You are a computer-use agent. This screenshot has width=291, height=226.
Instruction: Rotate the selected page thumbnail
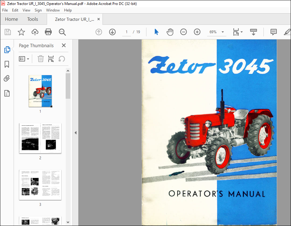[62, 59]
